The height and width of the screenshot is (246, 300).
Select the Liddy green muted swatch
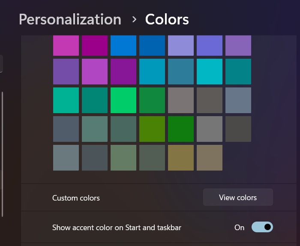[123, 158]
